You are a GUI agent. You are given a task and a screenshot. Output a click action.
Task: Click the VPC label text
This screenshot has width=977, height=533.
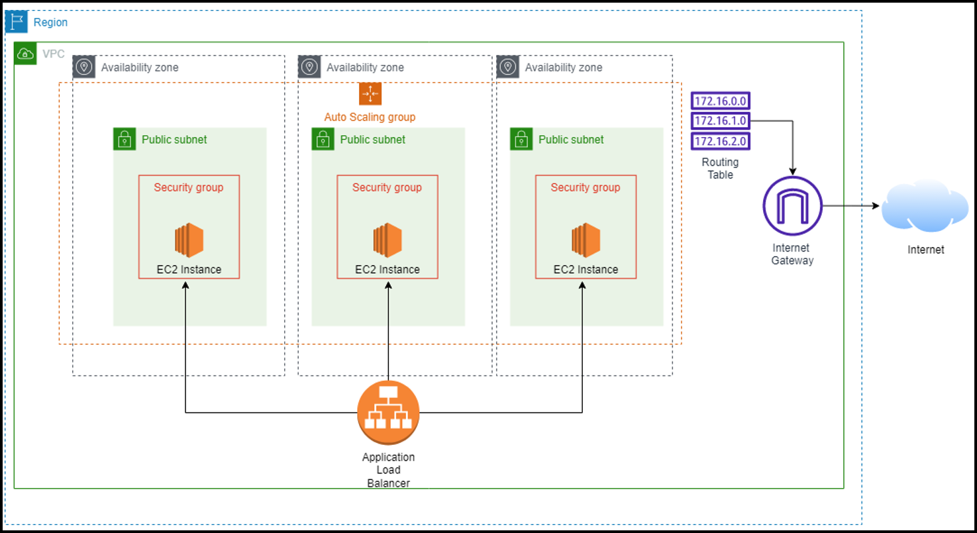[53, 54]
